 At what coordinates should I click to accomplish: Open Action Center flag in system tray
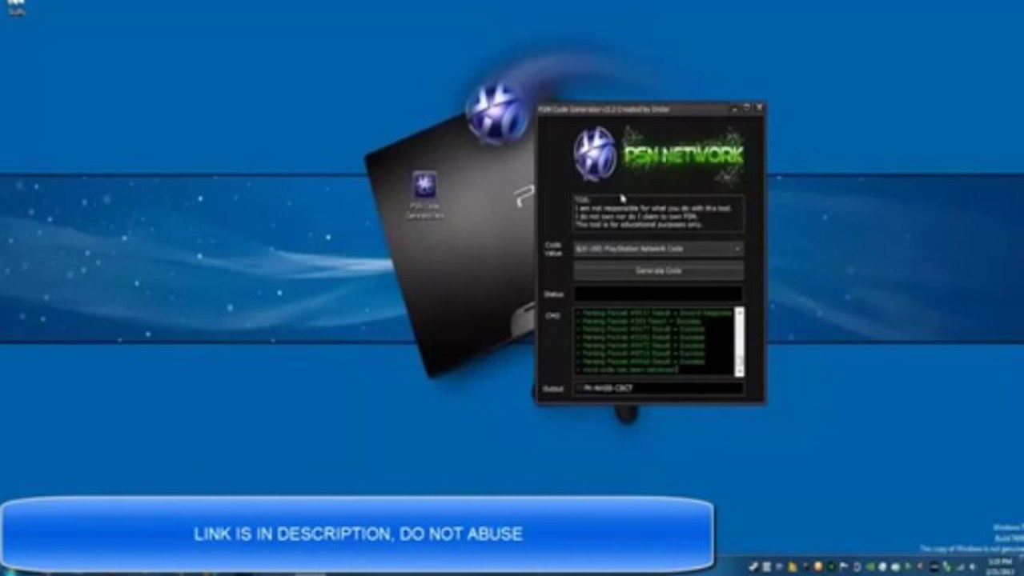(844, 566)
